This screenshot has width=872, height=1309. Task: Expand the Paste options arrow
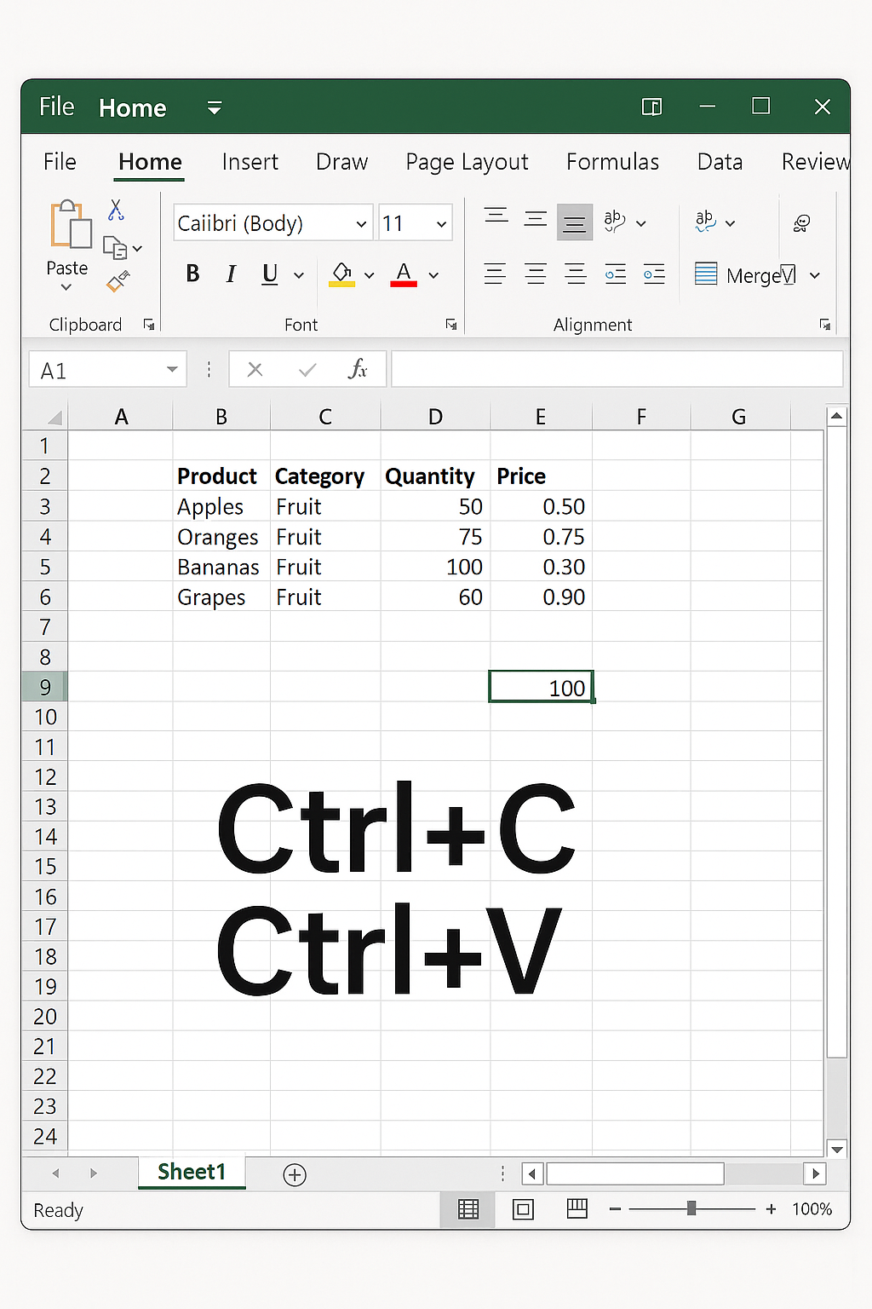coord(66,287)
